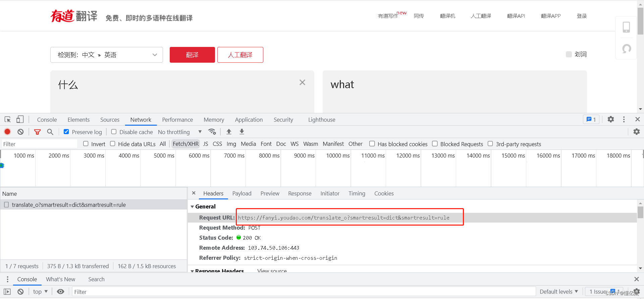Open the Preview tab
Screen dimensions: 644x299
click(270, 193)
